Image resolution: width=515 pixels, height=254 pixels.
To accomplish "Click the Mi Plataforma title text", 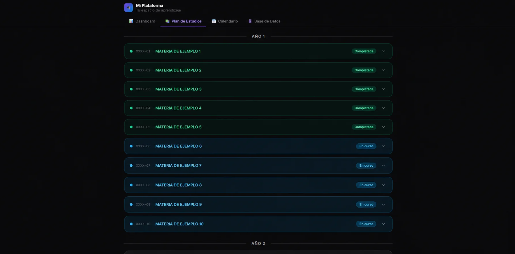I will pyautogui.click(x=149, y=5).
